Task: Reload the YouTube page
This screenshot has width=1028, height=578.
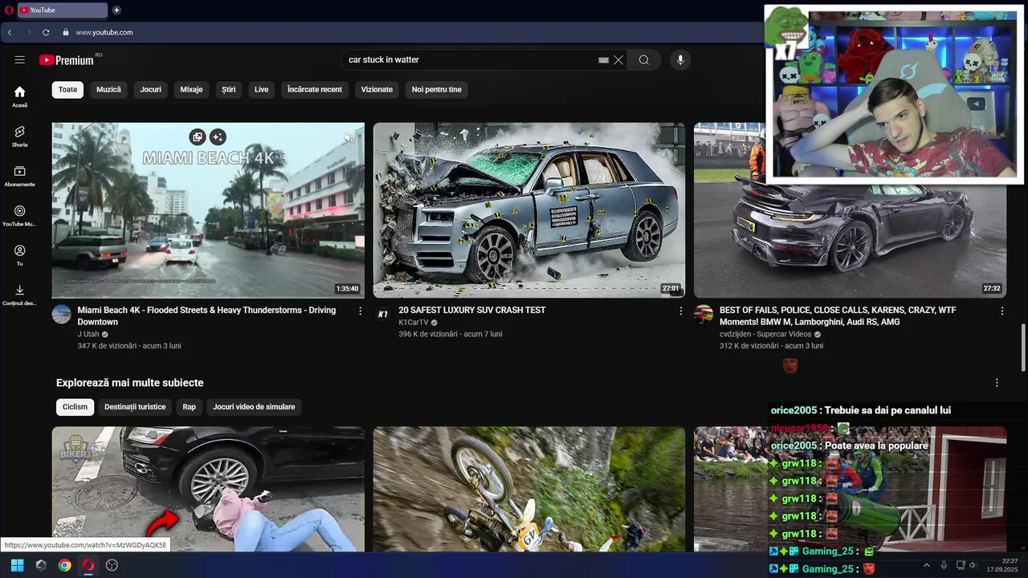Action: (46, 32)
